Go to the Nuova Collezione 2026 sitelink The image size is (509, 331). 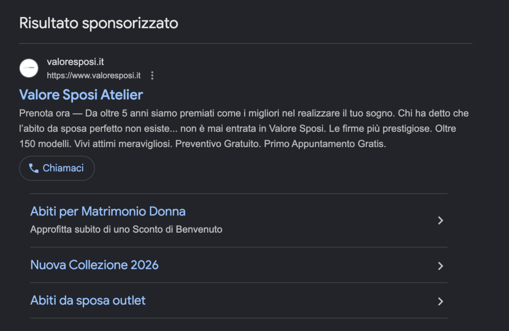(x=94, y=265)
